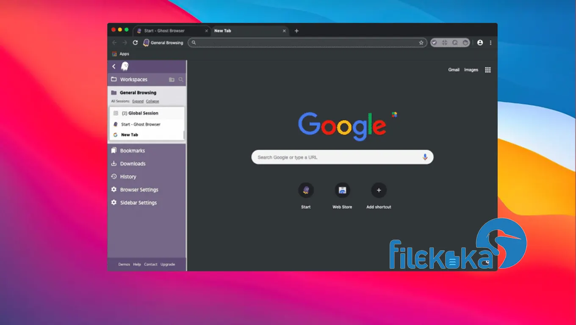Select the General Browsing workspace folder

click(x=134, y=93)
